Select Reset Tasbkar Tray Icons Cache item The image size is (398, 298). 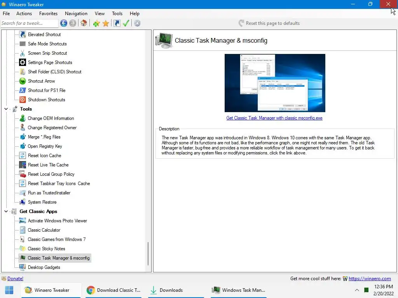tap(59, 184)
